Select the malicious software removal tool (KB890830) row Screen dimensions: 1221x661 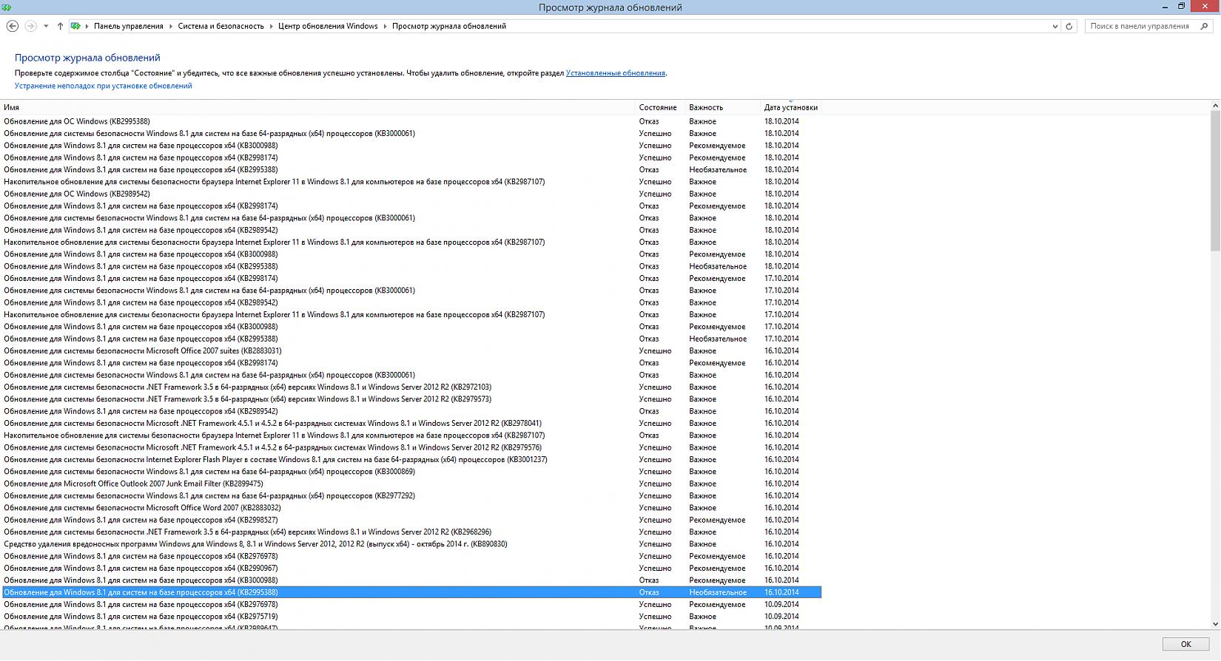[411, 544]
